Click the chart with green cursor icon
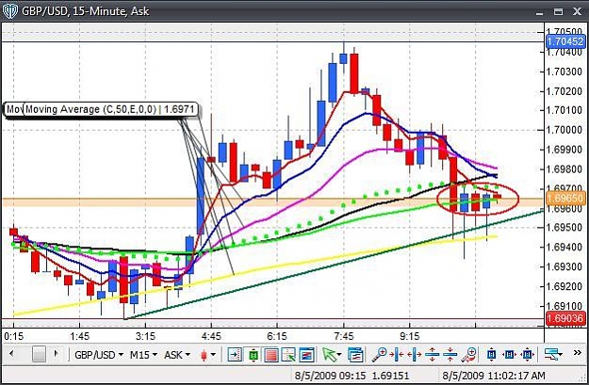 click(x=288, y=355)
